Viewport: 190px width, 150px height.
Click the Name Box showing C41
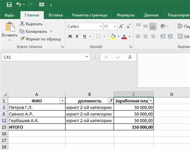pos(46,57)
